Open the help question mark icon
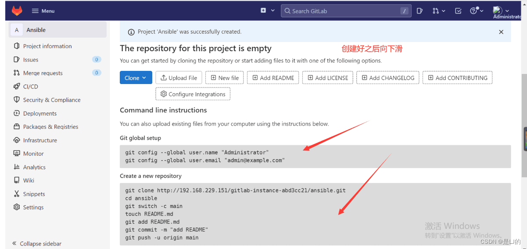This screenshot has height=249, width=527. pyautogui.click(x=473, y=11)
